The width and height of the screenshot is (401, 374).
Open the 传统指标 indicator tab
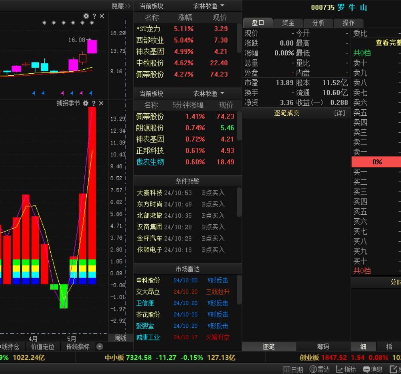[78, 347]
